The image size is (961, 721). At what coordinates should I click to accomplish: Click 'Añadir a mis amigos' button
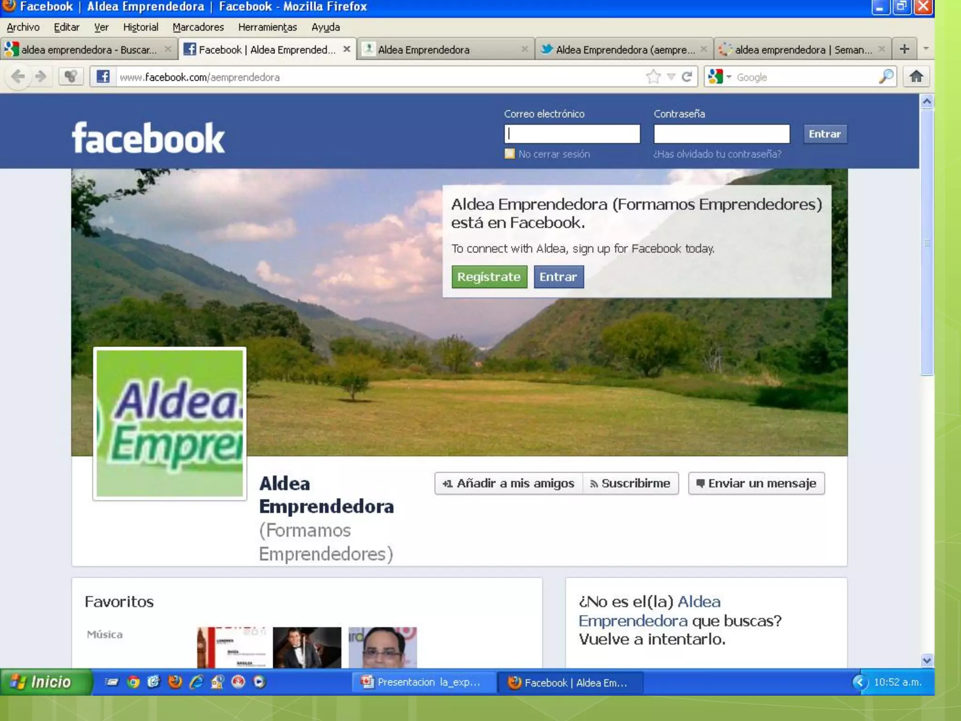click(x=509, y=483)
